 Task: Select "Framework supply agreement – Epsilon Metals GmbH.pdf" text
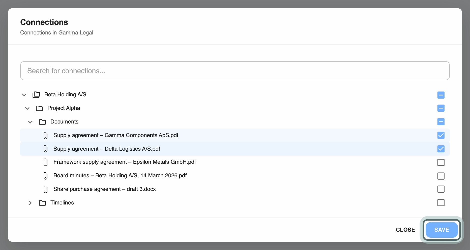coord(125,162)
